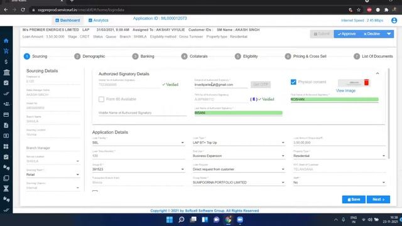
Task: Go to the Eligibility step
Action: [x=246, y=56]
